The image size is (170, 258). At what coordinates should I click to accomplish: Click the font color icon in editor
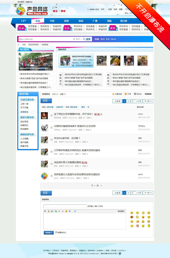(49, 211)
